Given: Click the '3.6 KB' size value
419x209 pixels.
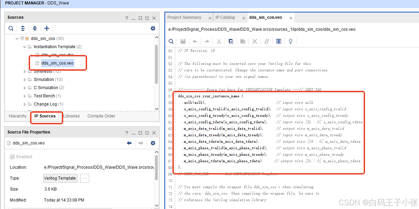Looking at the screenshot, I should pos(51,189).
